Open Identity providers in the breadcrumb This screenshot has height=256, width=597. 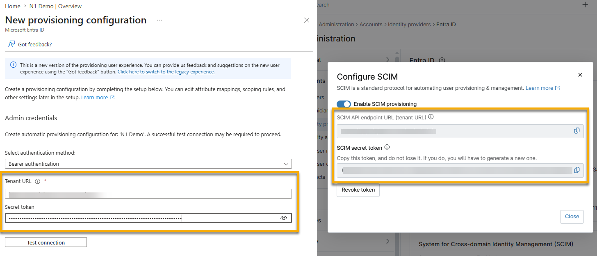click(x=409, y=25)
